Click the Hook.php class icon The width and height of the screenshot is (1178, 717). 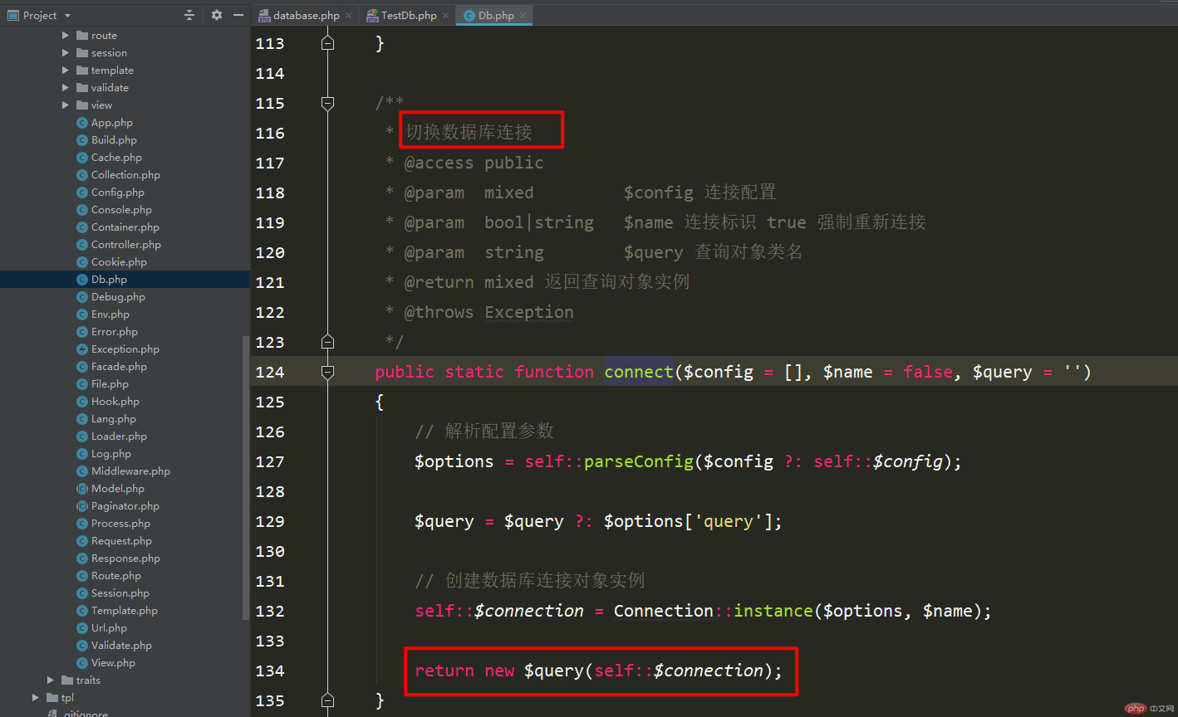click(82, 402)
